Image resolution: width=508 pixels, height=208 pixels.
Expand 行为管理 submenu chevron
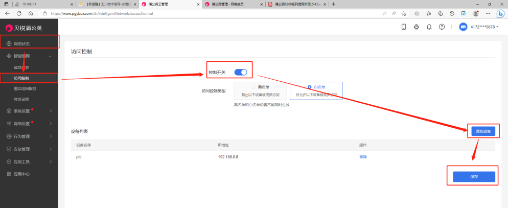coord(51,136)
